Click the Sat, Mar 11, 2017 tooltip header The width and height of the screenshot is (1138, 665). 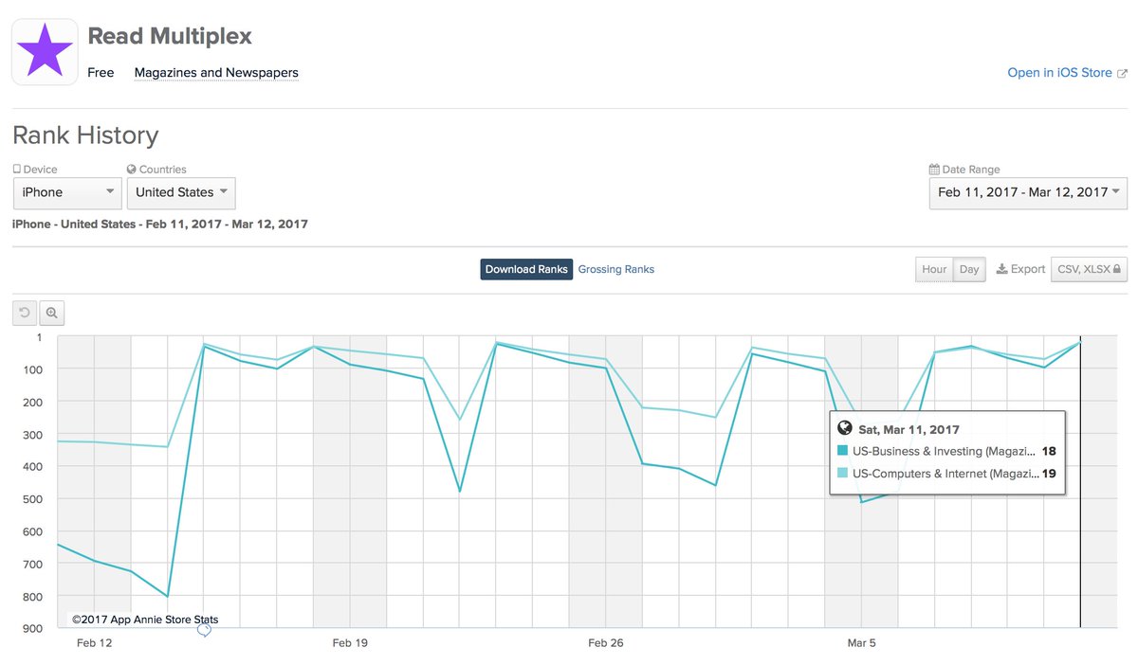coord(909,429)
